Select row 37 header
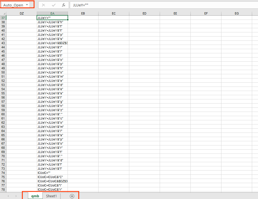Screen dimensions: 258x199 pyautogui.click(x=3, y=18)
